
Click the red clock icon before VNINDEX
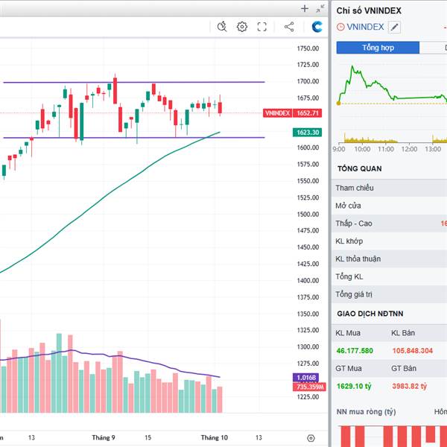tap(340, 27)
